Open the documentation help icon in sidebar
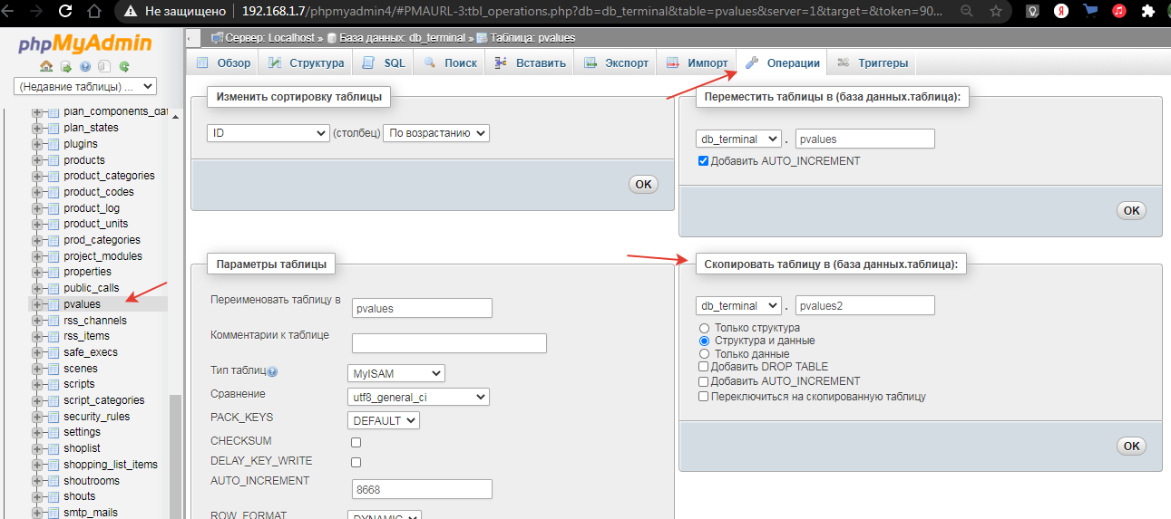 (85, 66)
